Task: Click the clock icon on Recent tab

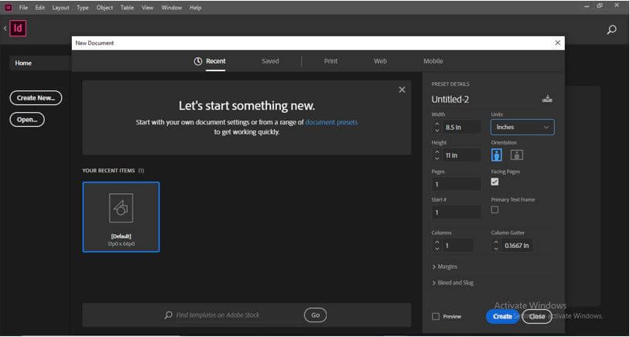Action: [197, 61]
